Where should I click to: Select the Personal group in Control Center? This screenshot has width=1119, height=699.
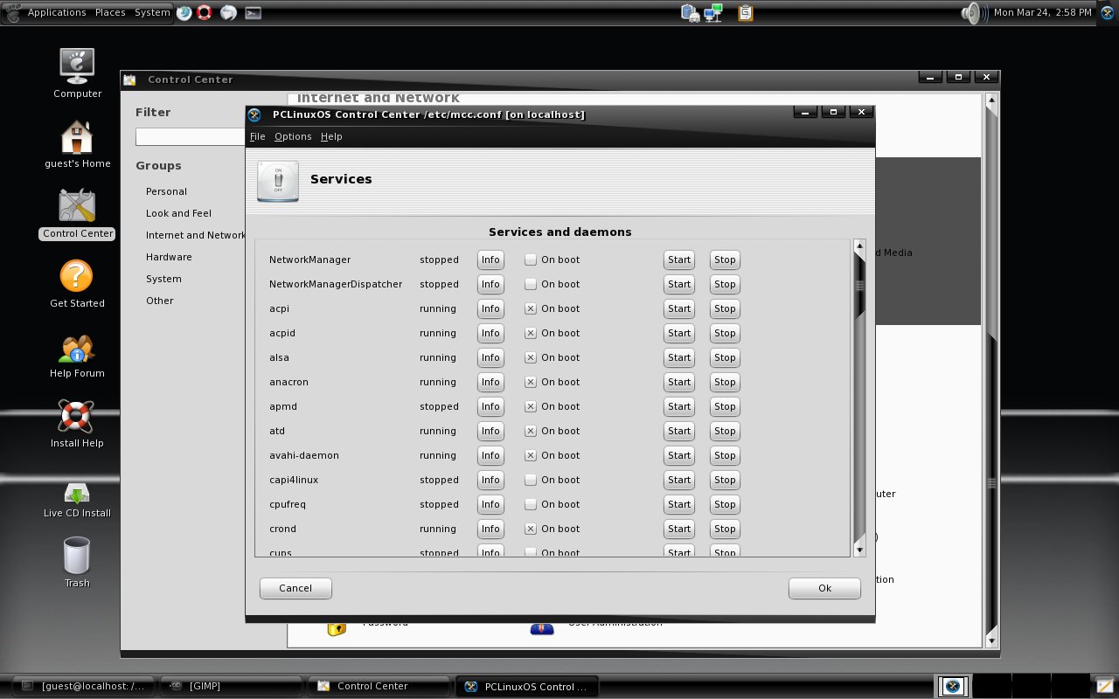[x=166, y=191]
